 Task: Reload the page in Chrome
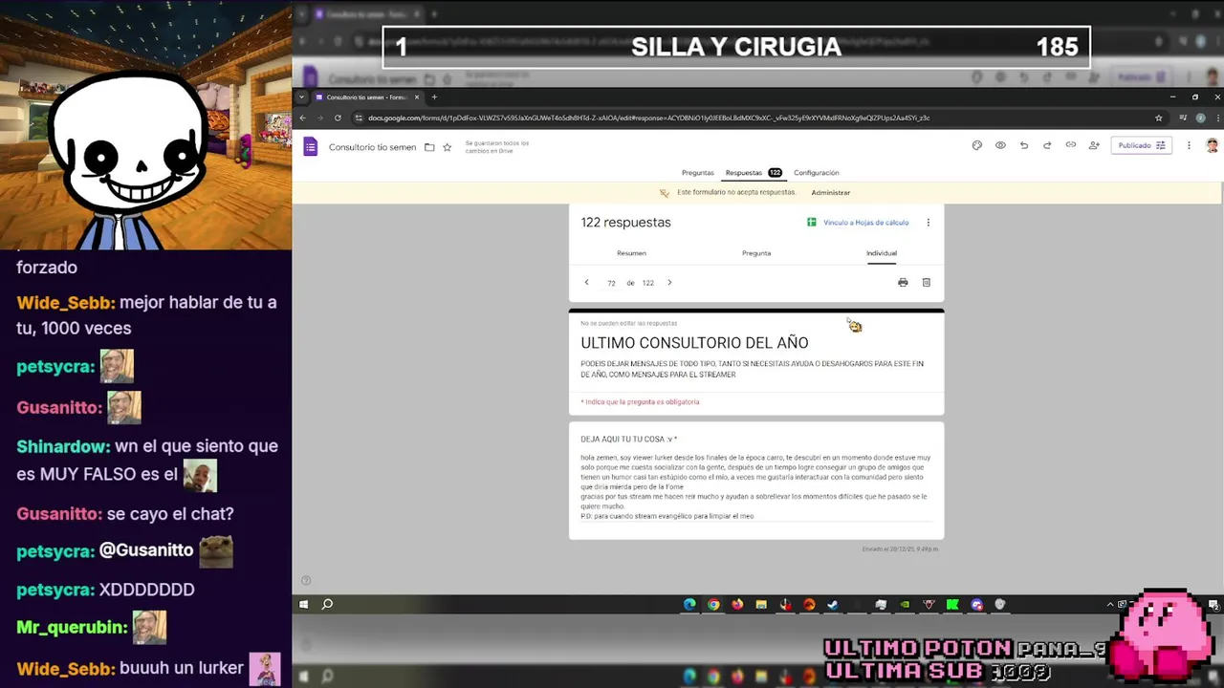[338, 118]
